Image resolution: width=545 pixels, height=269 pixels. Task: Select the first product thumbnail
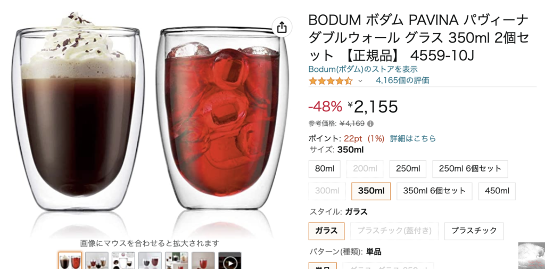point(70,260)
